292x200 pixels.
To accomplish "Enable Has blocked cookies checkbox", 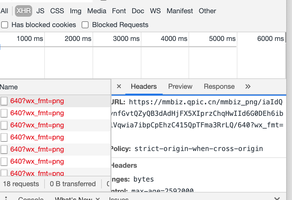I will 5,25.
